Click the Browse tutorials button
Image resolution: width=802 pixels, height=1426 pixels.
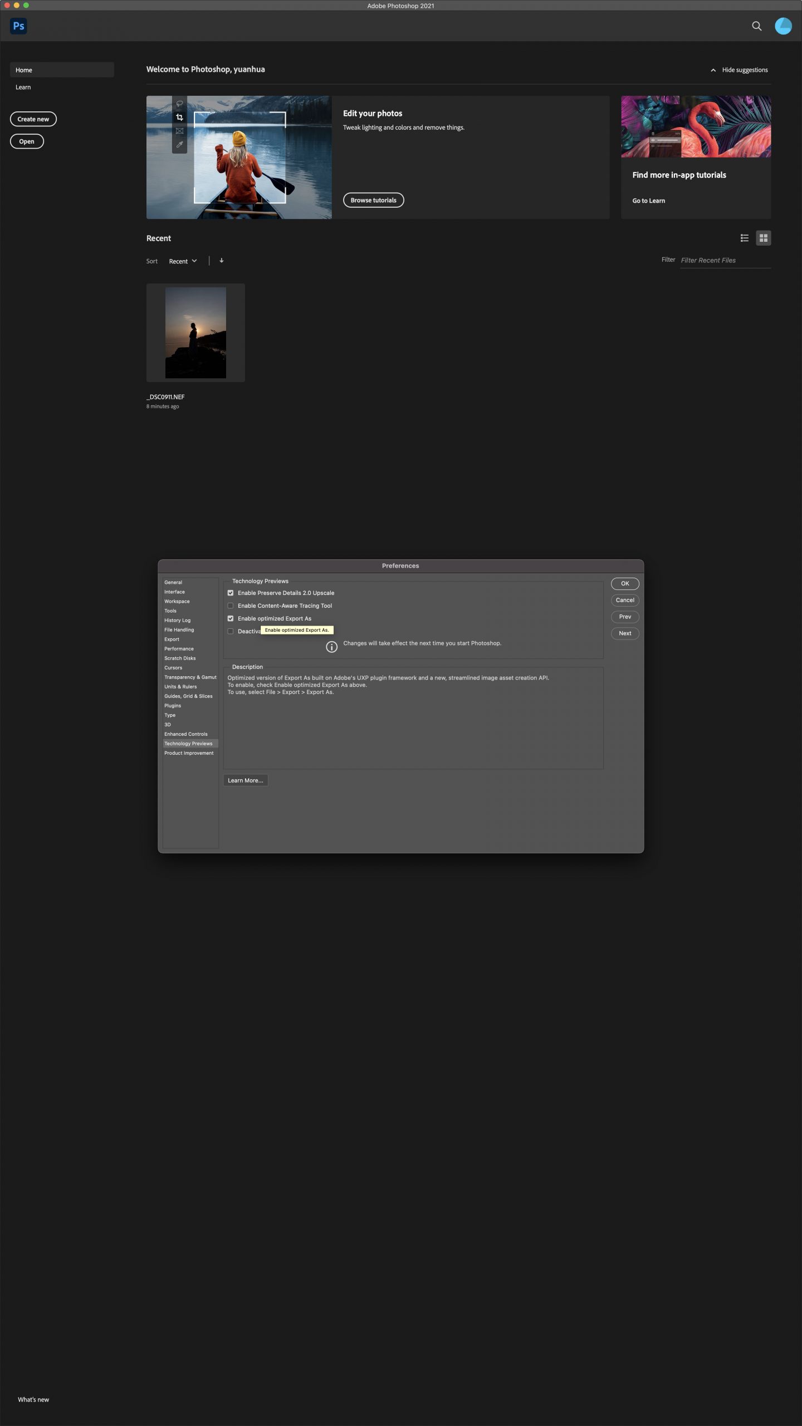tap(373, 200)
